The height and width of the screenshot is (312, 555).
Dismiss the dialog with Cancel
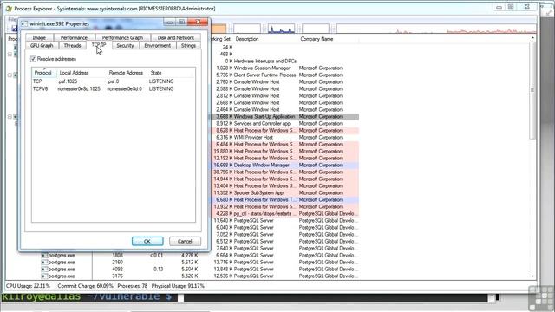(185, 241)
